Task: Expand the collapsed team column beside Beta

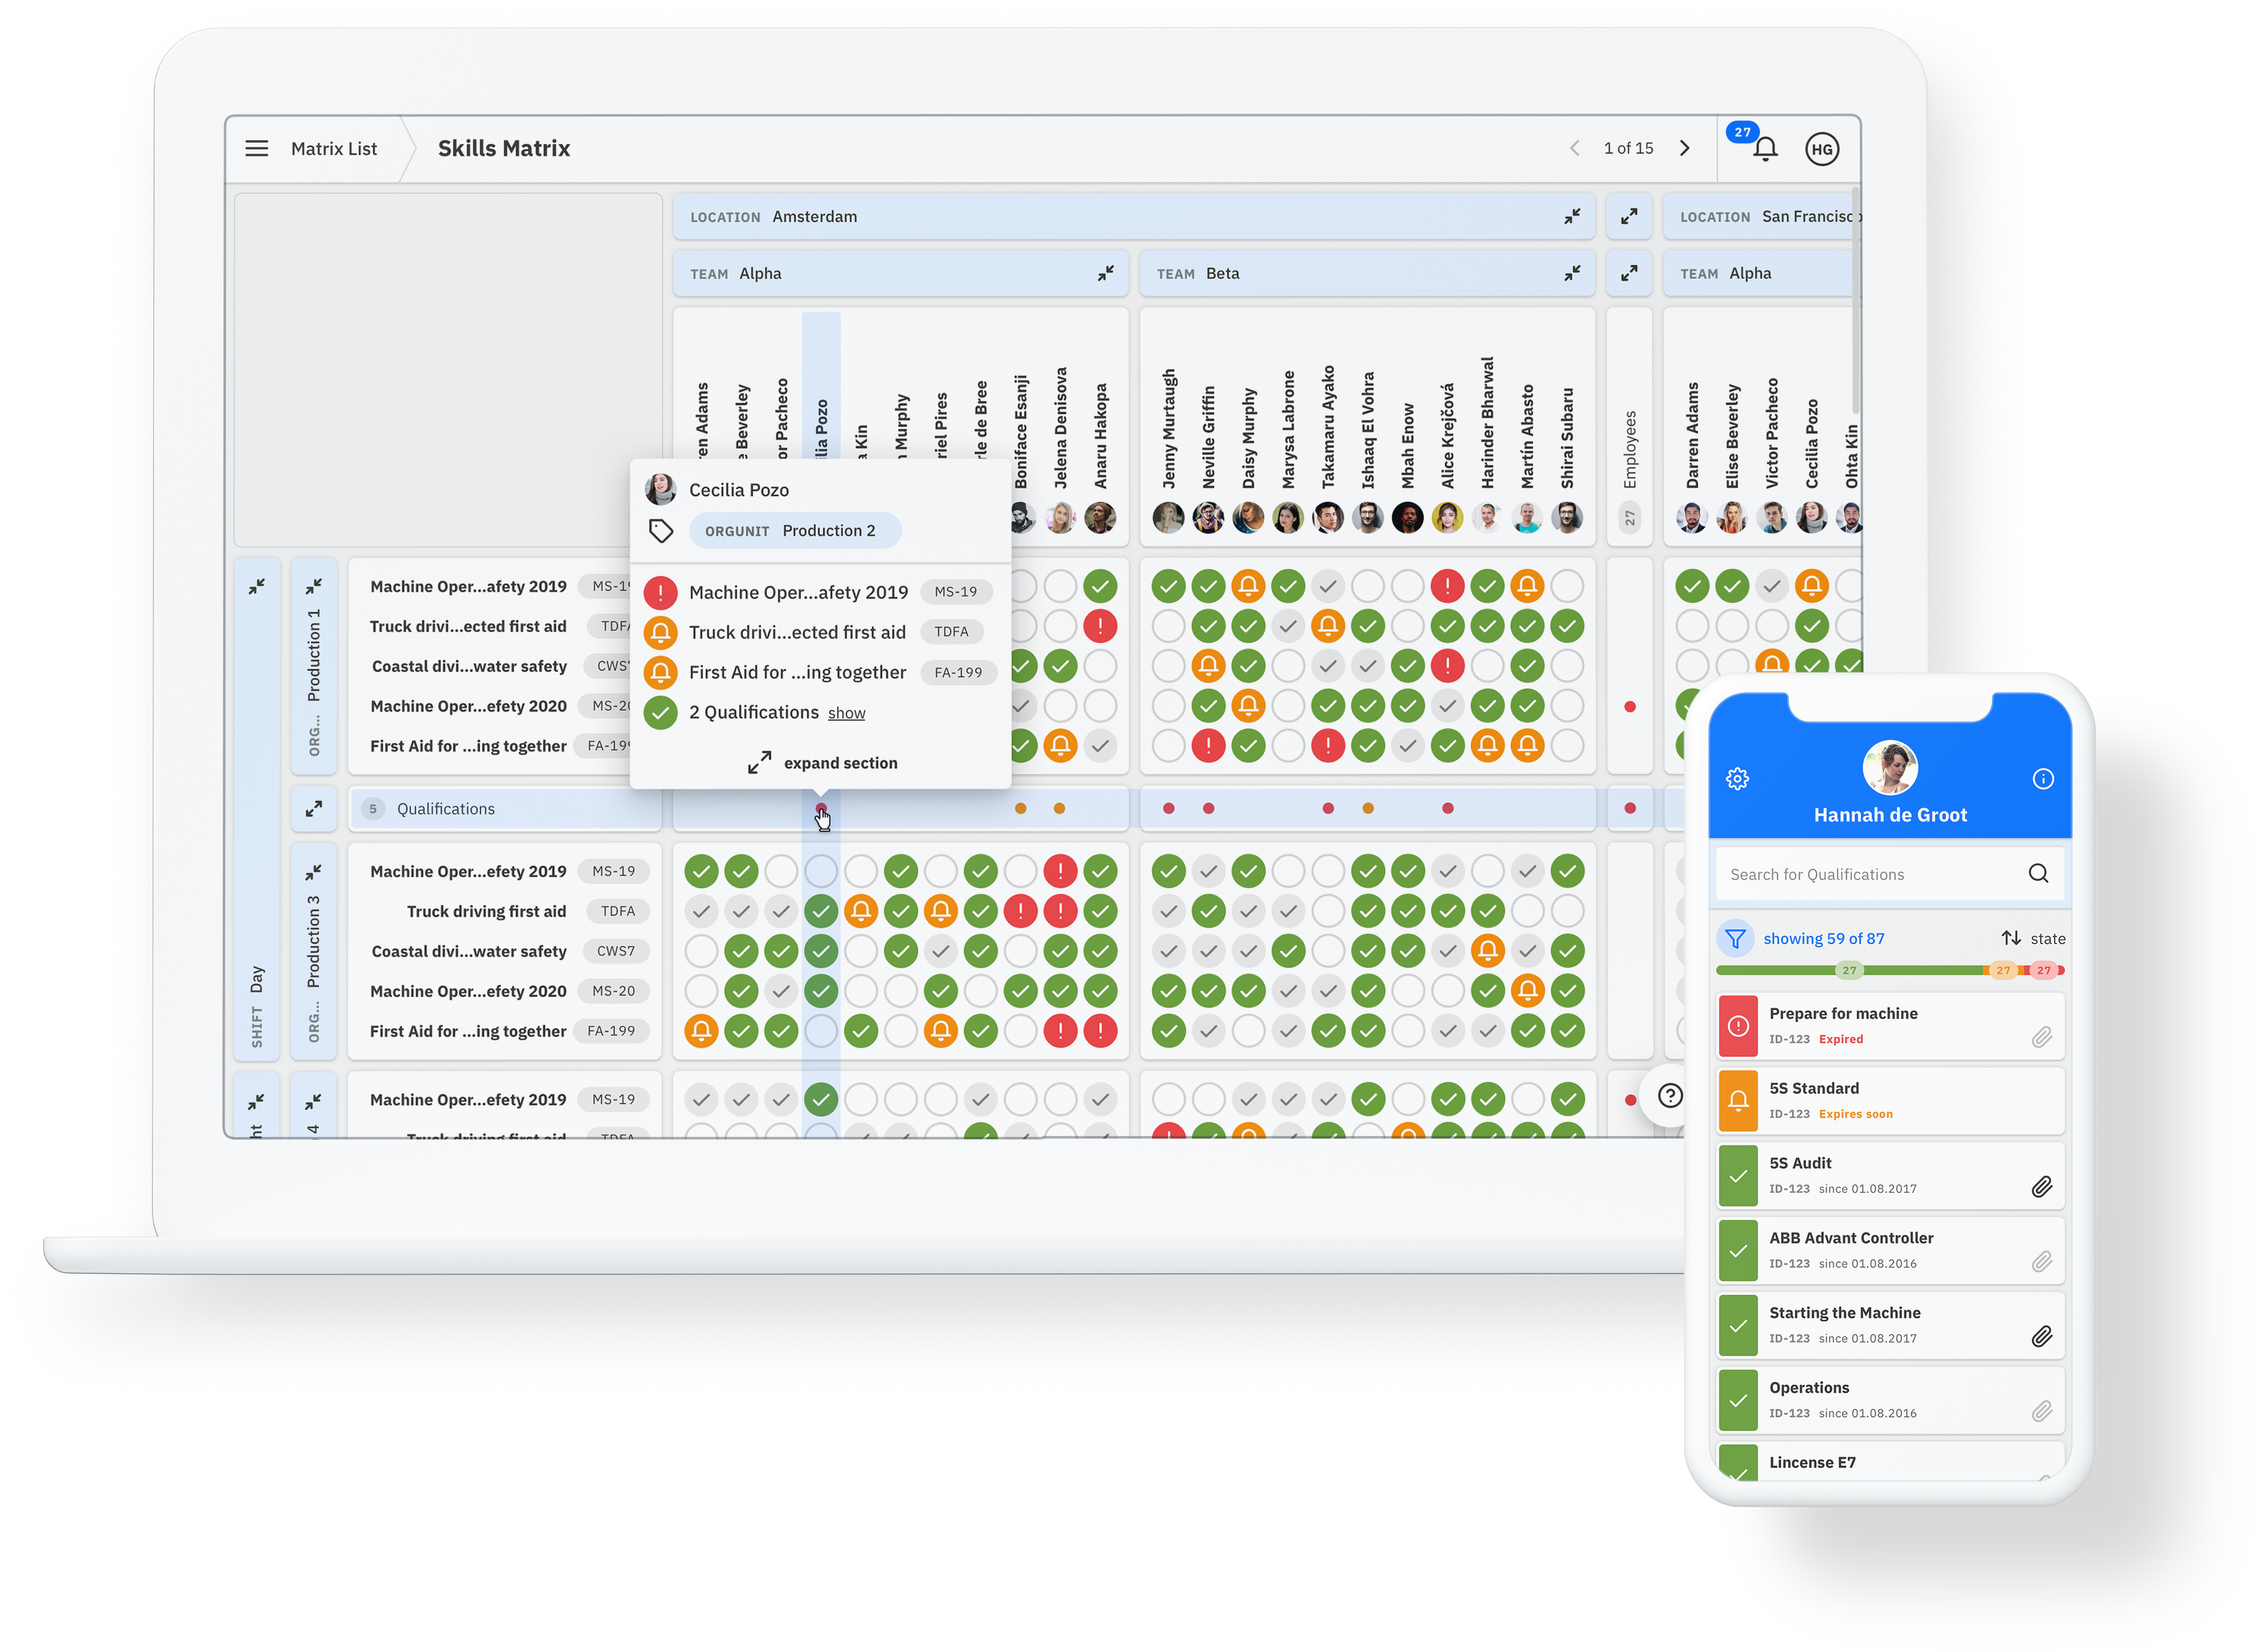Action: (1629, 273)
